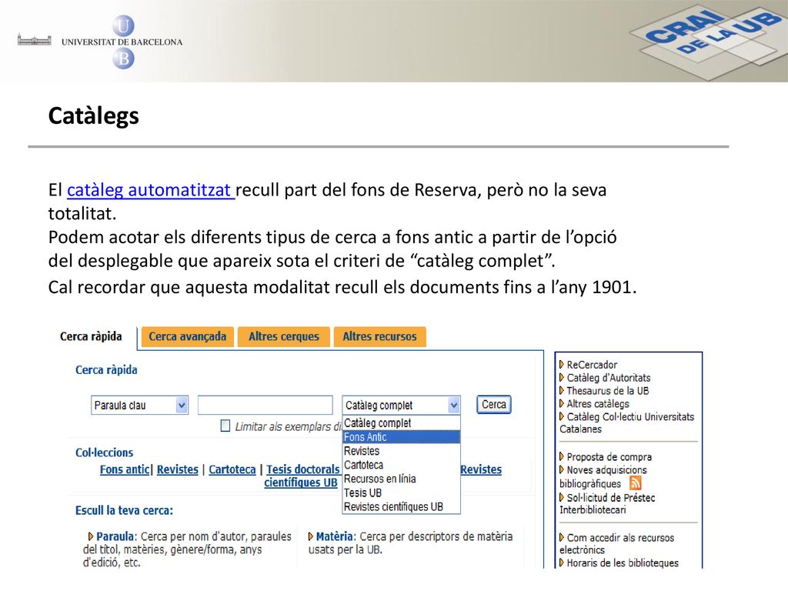Select 'Revistes' in the dropdown list
This screenshot has width=788, height=591.
point(401,451)
